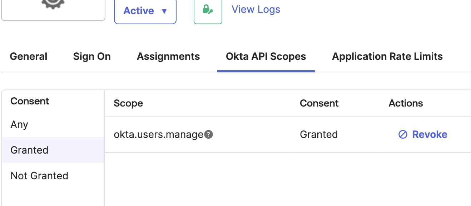Screen dimensions: 471x206
Task: Click the Actions column header
Action: [x=406, y=103]
